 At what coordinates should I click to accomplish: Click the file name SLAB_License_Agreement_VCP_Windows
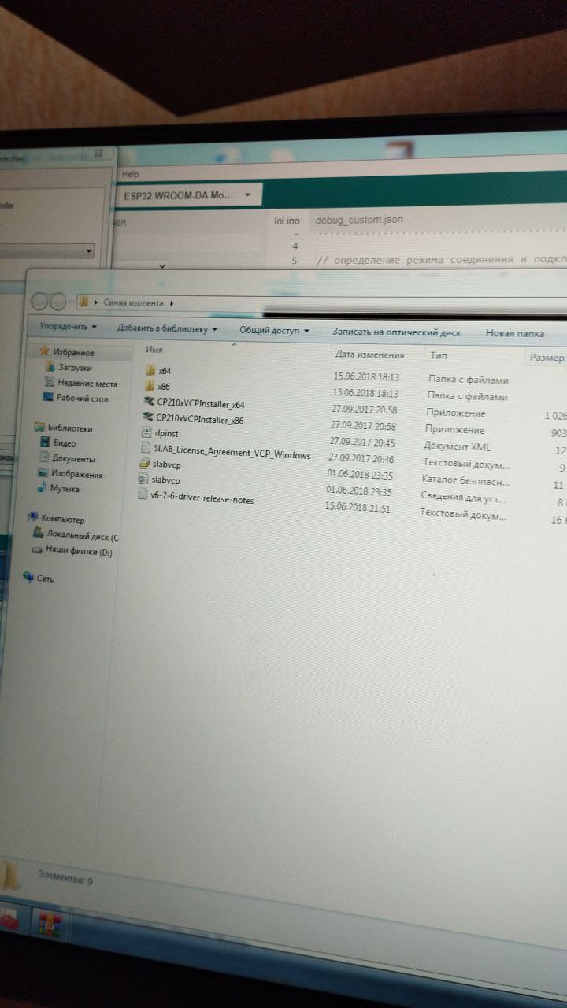click(x=232, y=453)
